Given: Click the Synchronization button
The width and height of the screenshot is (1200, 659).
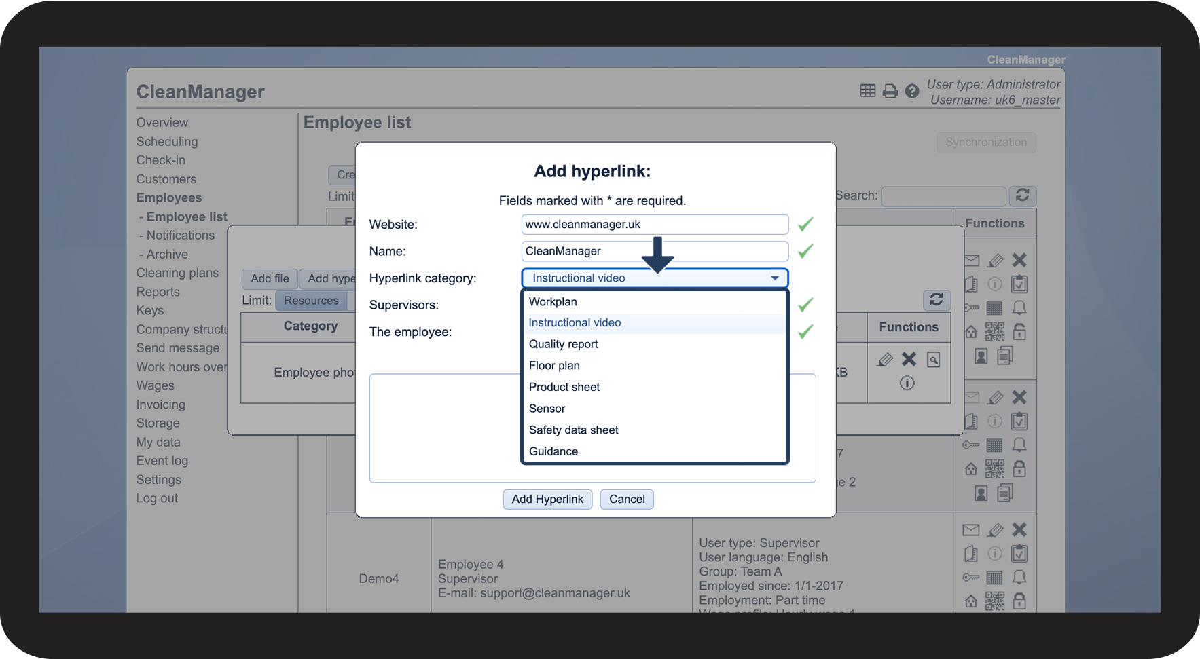Looking at the screenshot, I should pos(986,142).
